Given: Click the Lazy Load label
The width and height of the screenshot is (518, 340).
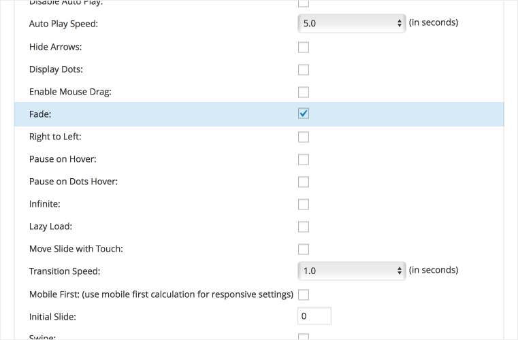Looking at the screenshot, I should (50, 226).
